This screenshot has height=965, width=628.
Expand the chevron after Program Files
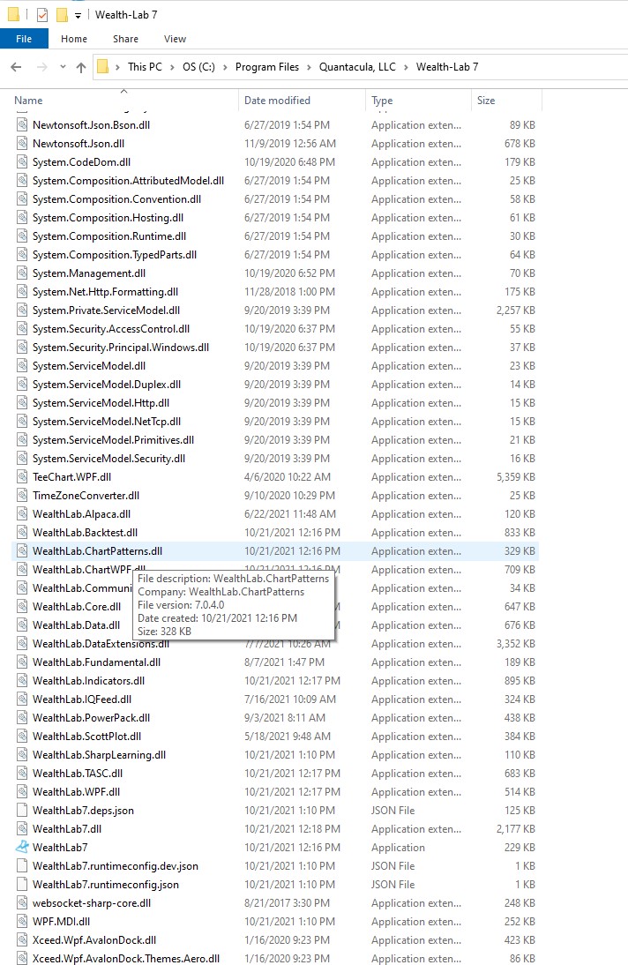coord(309,67)
